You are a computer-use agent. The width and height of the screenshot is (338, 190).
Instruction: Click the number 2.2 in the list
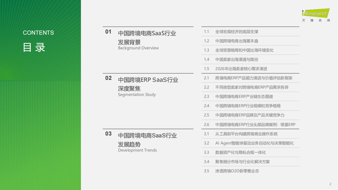pyautogui.click(x=206, y=87)
